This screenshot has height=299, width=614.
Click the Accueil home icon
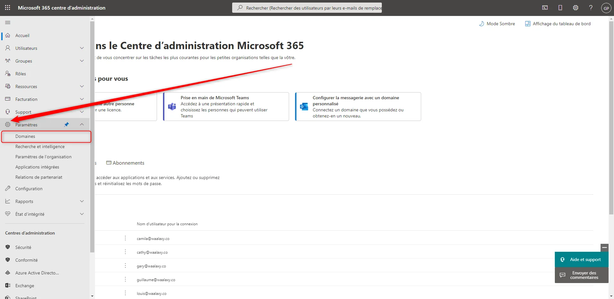[x=8, y=35]
